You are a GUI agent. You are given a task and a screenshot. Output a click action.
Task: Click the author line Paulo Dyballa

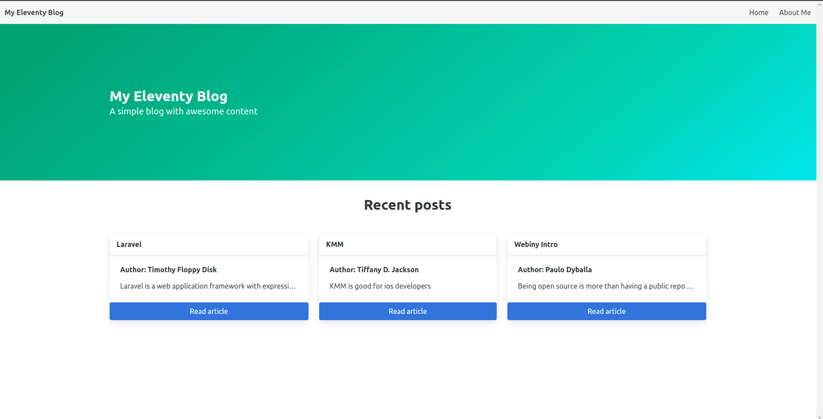click(x=554, y=270)
